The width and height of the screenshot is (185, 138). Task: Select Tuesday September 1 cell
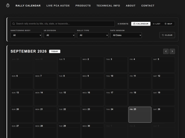(x=69, y=65)
